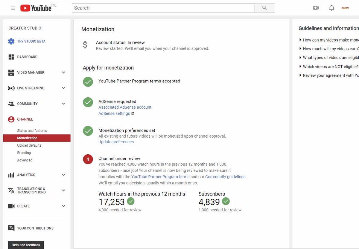Screen dimensions: 359x249
Task: Expand the Analytics section chevron
Action: [63, 175]
